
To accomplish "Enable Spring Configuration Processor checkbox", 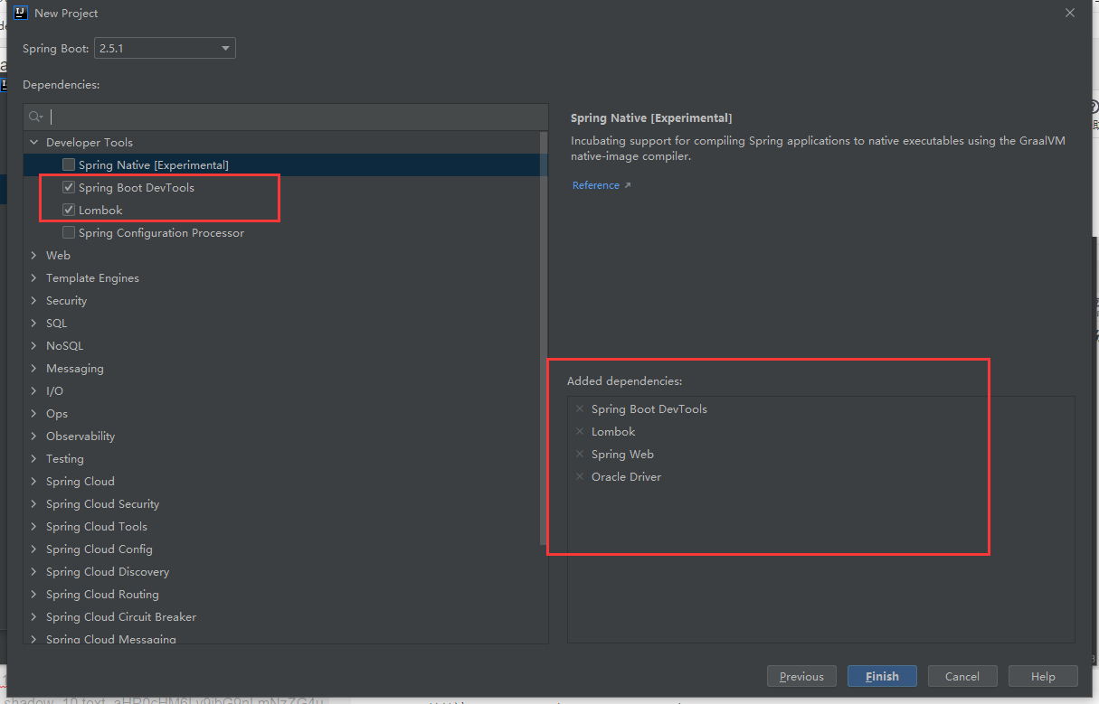I will [69, 232].
